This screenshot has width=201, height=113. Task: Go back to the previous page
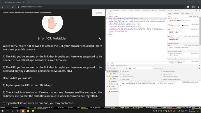tap(3, 7)
